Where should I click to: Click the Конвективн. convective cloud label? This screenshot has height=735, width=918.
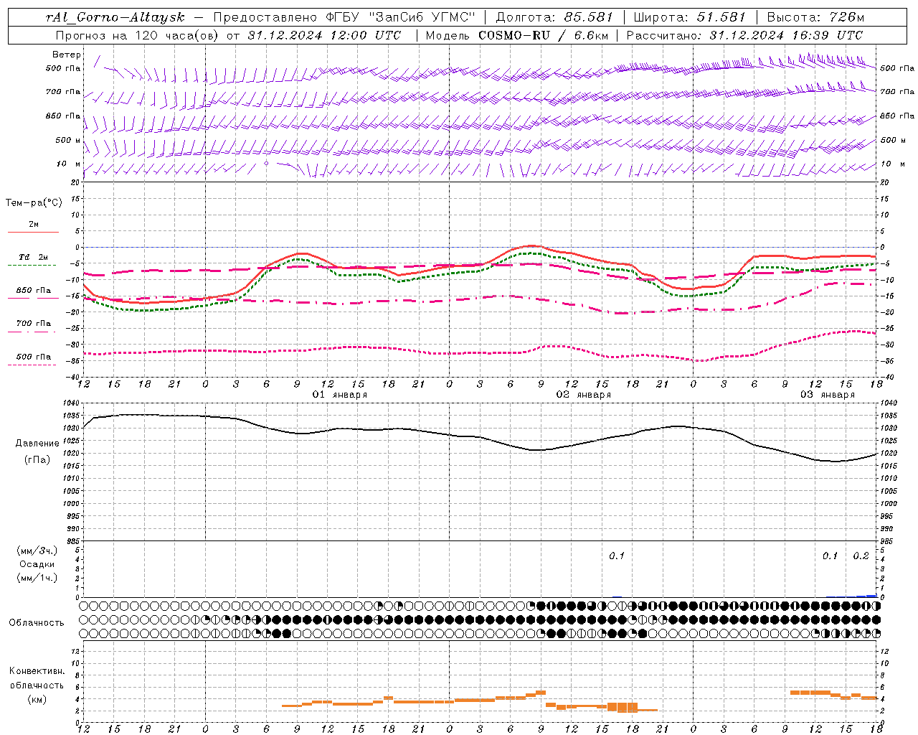(37, 671)
